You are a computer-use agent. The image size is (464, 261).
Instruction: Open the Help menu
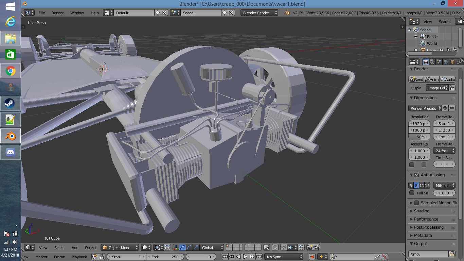[x=94, y=13]
